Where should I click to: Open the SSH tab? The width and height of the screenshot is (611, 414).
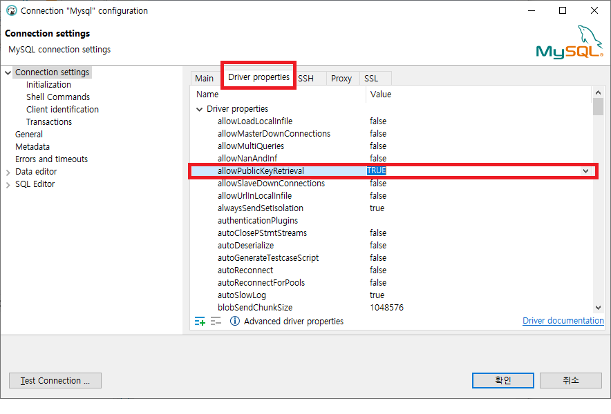point(306,79)
